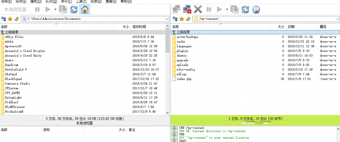This screenshot has height=142, width=340.
Task: Click the globe icon in remote toolbar
Action: click(x=256, y=10)
